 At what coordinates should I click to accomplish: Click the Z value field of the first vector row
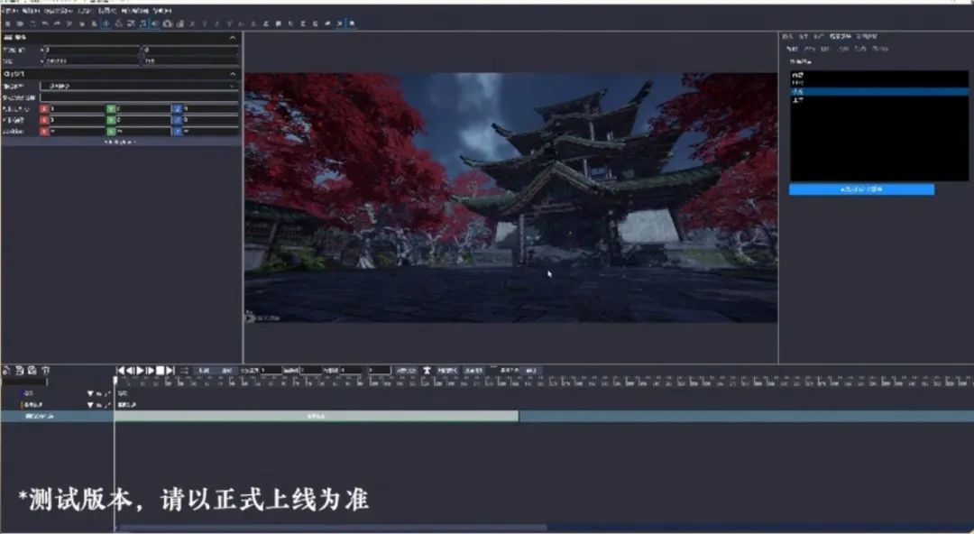[x=210, y=109]
